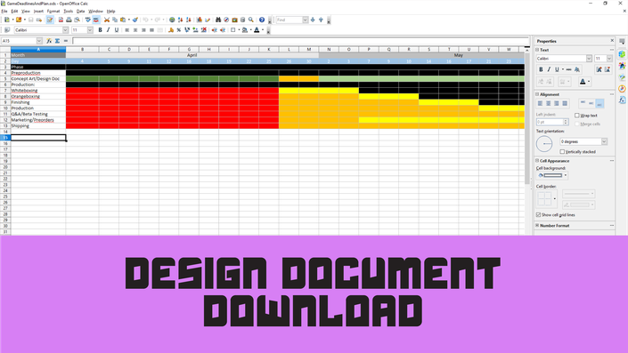Screen dimensions: 628x353
Task: Click the Function Wizard icon by formula bar
Action: (49, 41)
